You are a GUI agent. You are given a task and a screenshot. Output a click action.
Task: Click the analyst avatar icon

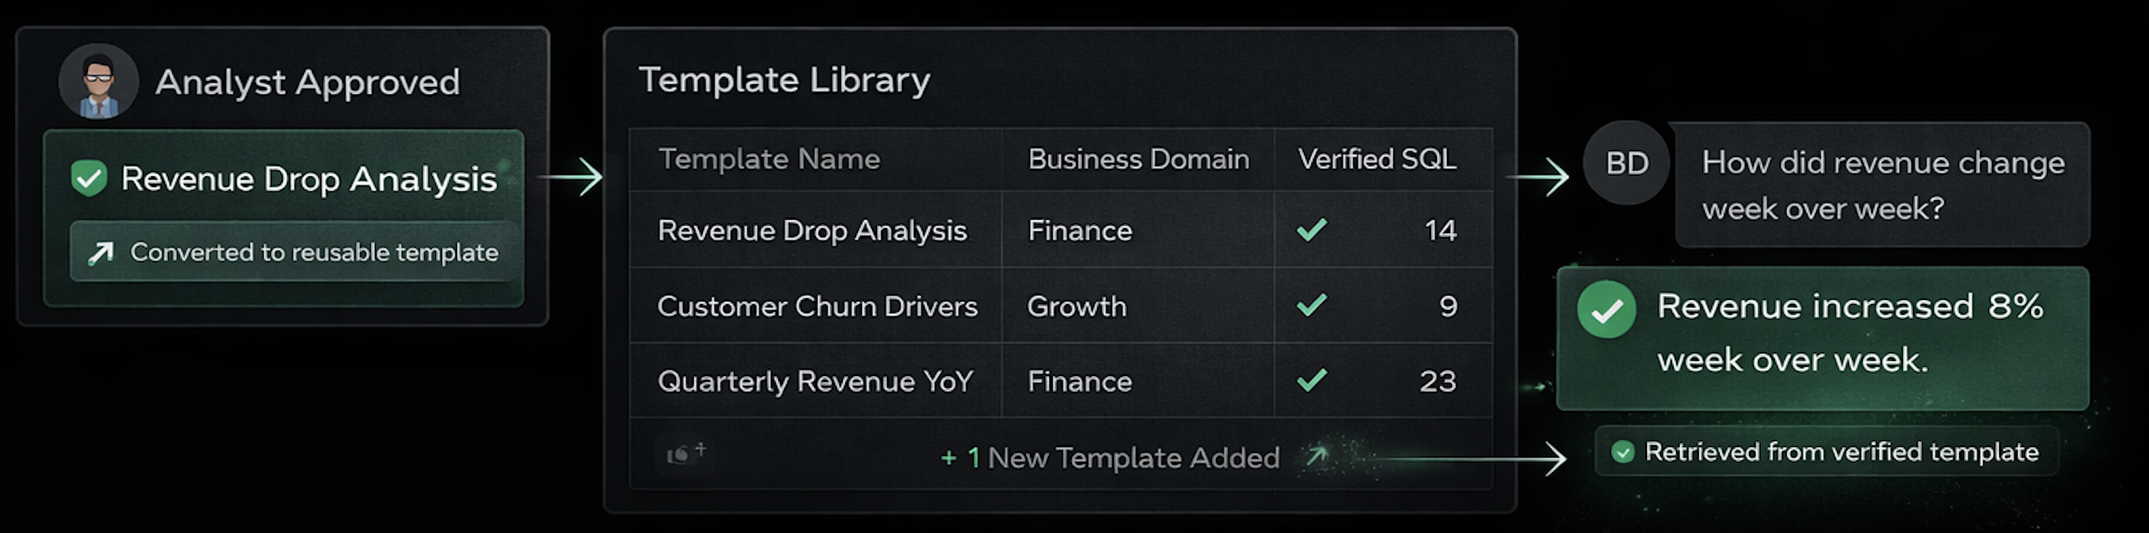click(99, 81)
